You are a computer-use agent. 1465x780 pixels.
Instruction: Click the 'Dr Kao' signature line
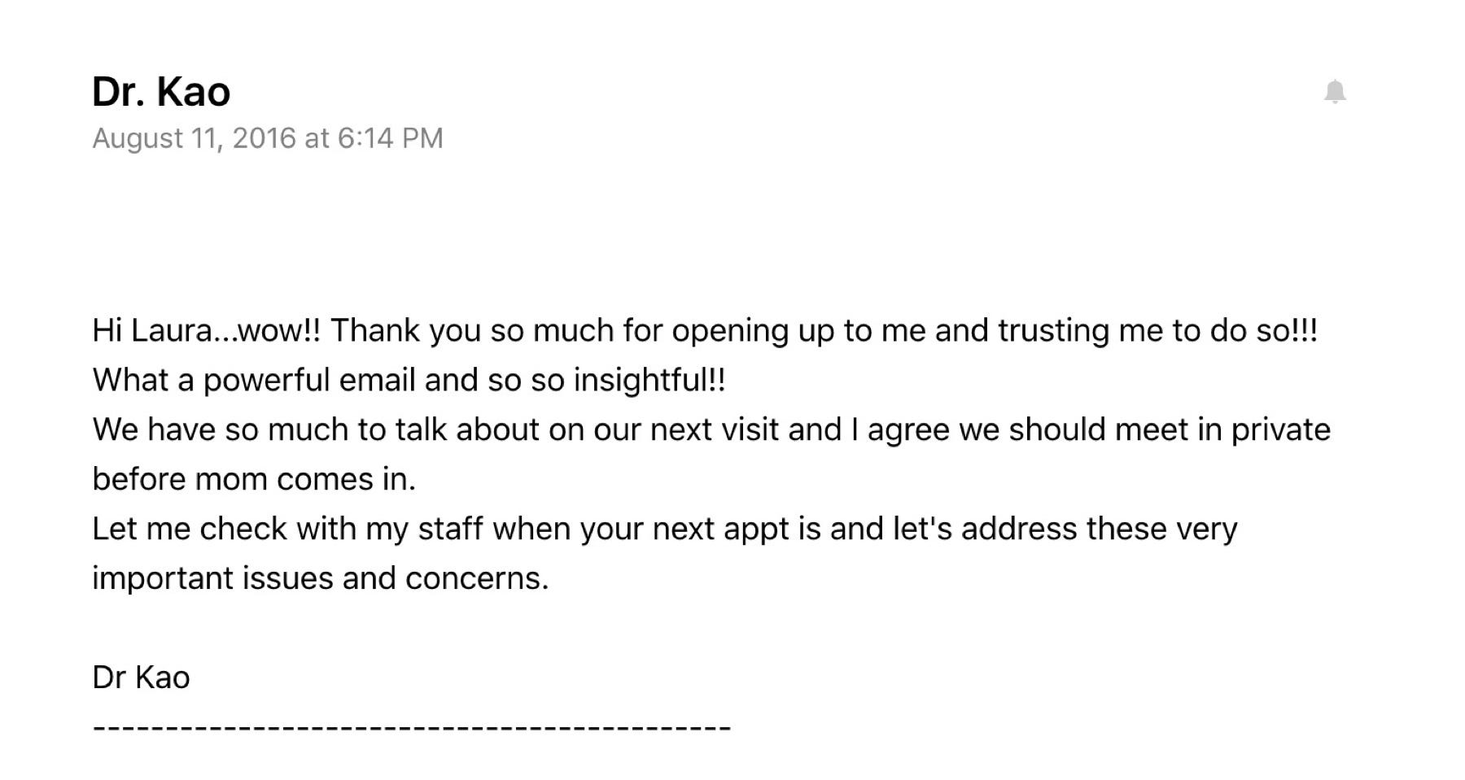tap(141, 678)
